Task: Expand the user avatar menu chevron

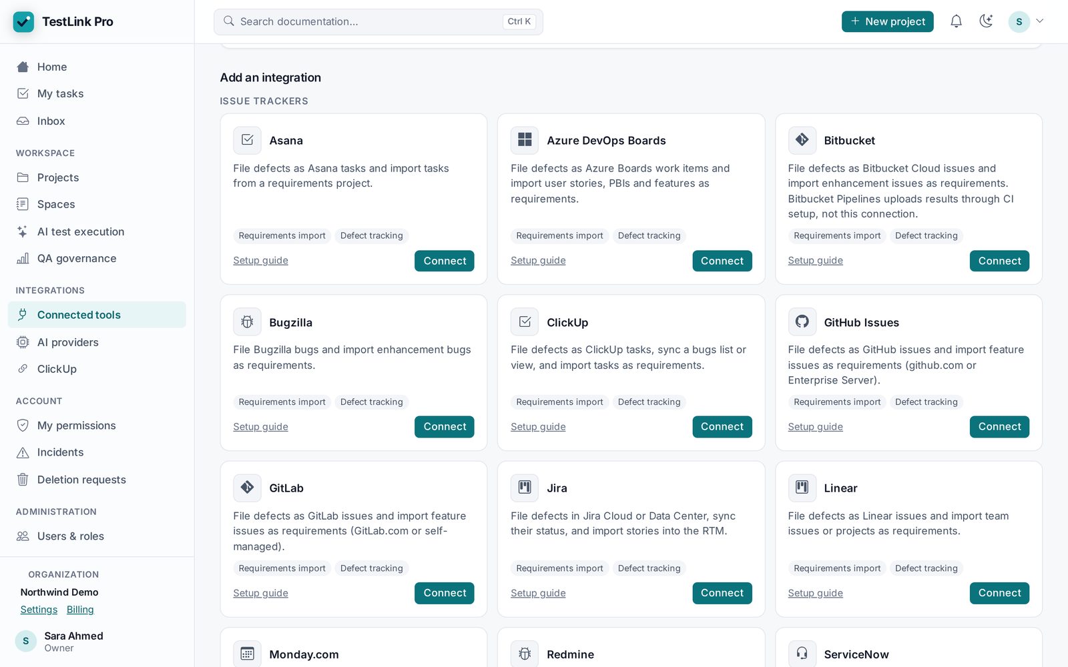Action: 1039,21
